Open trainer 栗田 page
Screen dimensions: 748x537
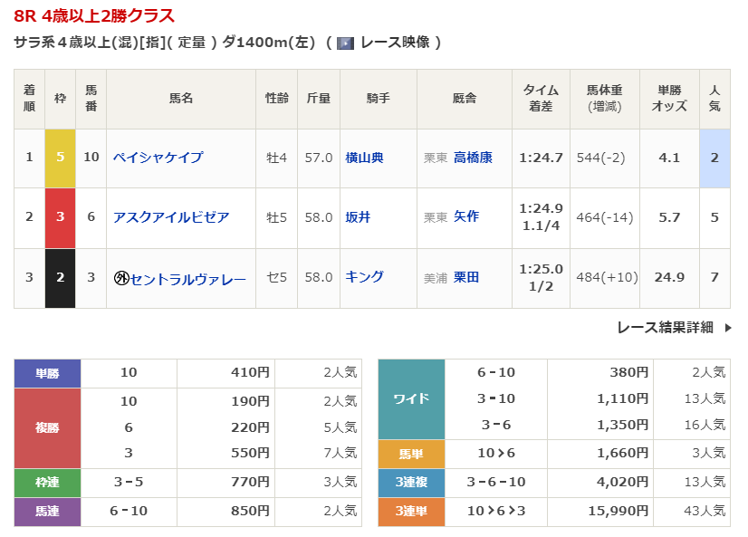click(465, 278)
